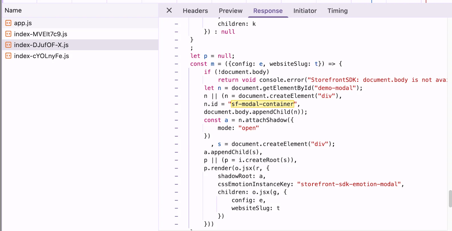Switch to the Preview tab

[231, 11]
